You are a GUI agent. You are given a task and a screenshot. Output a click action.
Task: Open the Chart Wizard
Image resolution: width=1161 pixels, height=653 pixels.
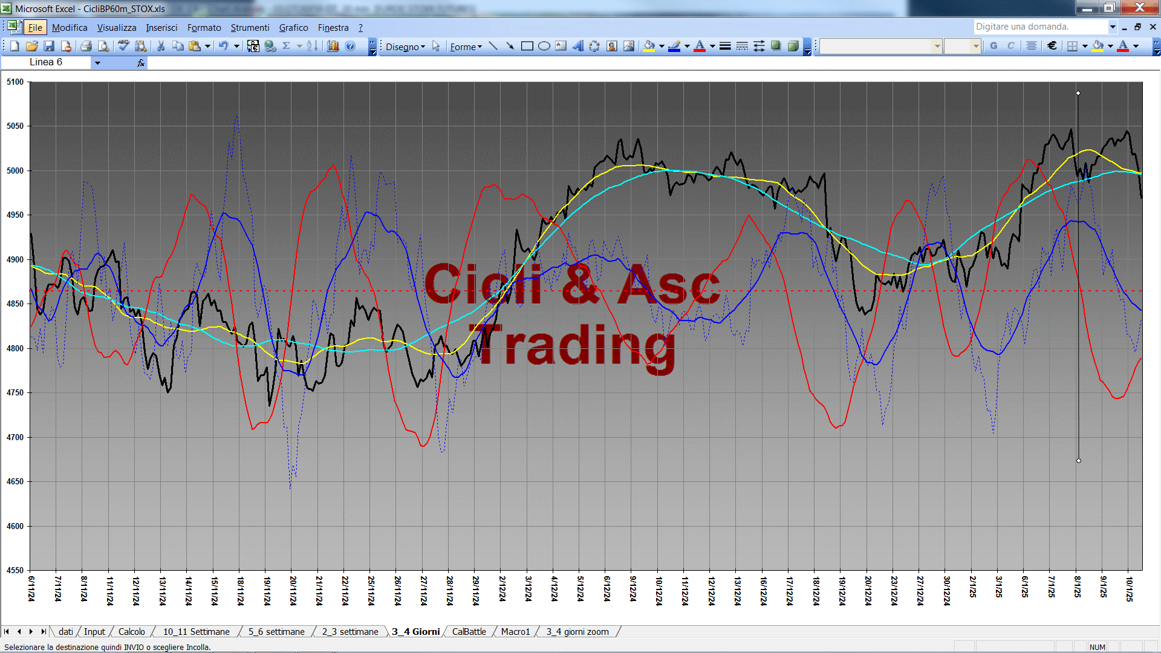click(333, 46)
